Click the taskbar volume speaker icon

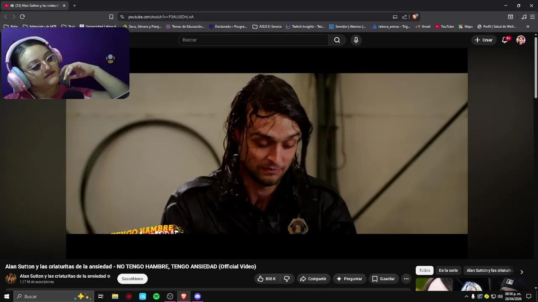coord(500,297)
